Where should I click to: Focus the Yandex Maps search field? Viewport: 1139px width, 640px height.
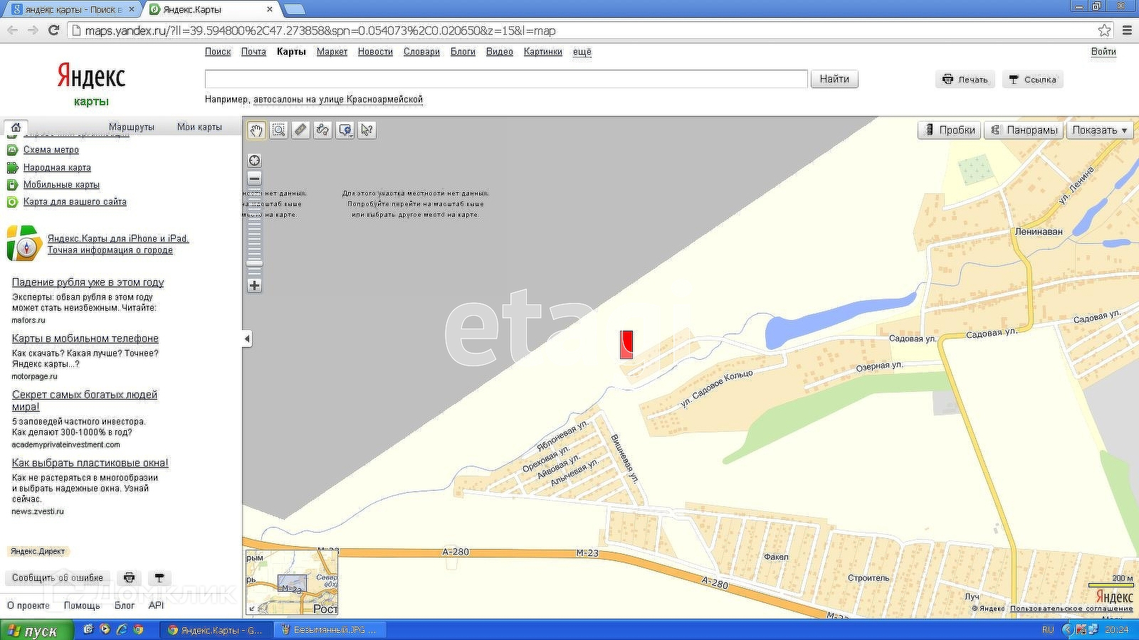coord(506,79)
